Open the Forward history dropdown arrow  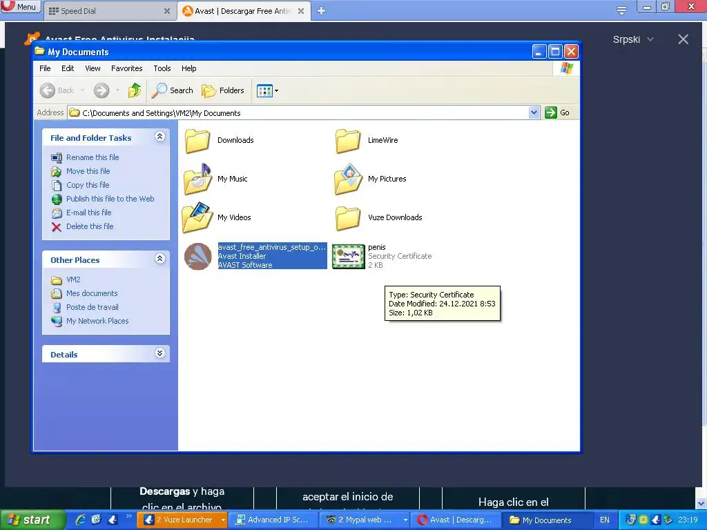(117, 90)
